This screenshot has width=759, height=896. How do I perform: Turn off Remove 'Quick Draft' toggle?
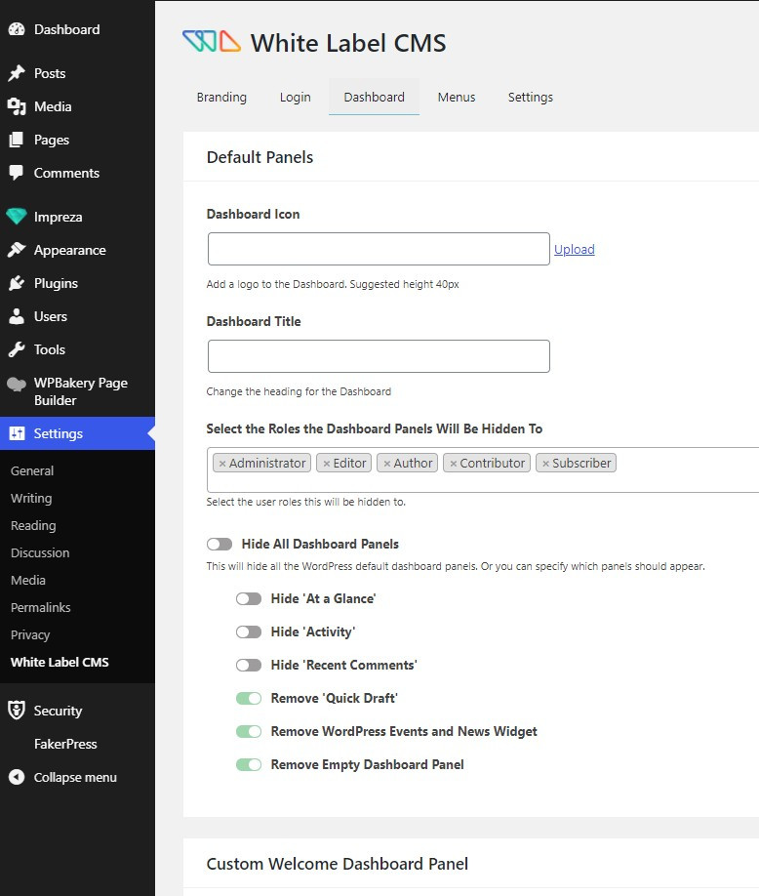click(249, 698)
